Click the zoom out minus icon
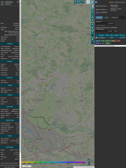This screenshot has height=168, width=126. pos(89,164)
